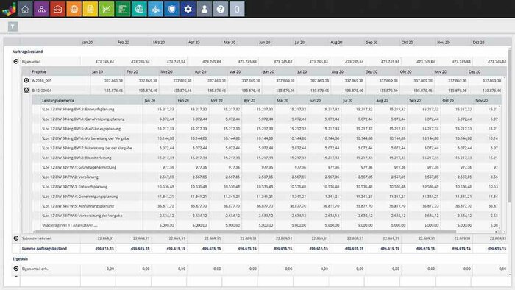515x290 pixels.
Task: Click B-10-00004 Jan 20 value 135.876,46
Action: pyautogui.click(x=113, y=90)
